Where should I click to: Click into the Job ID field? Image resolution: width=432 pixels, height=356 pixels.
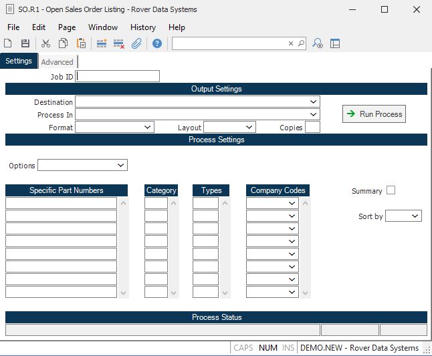118,77
